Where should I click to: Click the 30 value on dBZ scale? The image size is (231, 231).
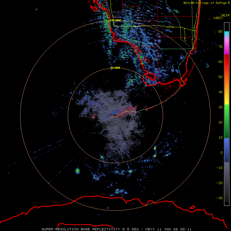(220, 107)
